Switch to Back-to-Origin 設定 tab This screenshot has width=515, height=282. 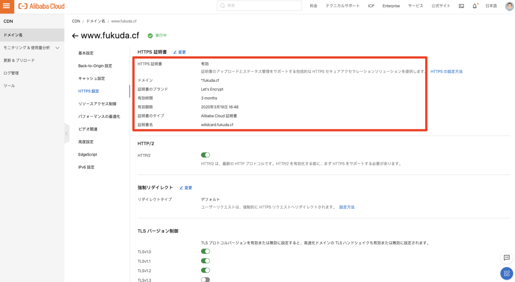pyautogui.click(x=95, y=66)
